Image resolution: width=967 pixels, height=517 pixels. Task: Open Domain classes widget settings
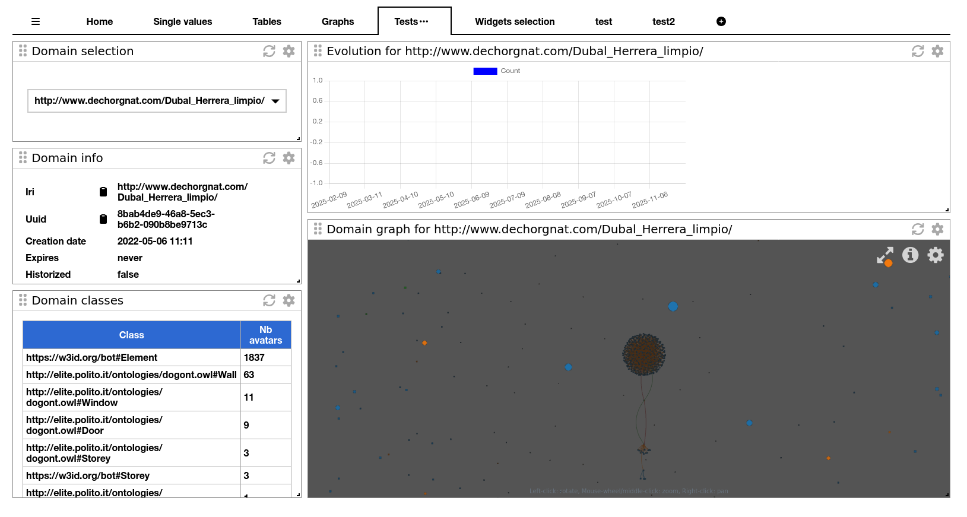point(288,300)
